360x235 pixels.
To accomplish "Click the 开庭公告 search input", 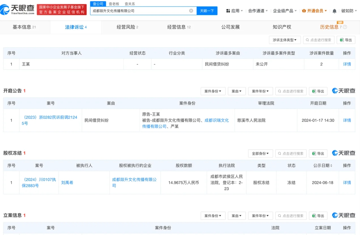I will pyautogui.click(x=291, y=91).
